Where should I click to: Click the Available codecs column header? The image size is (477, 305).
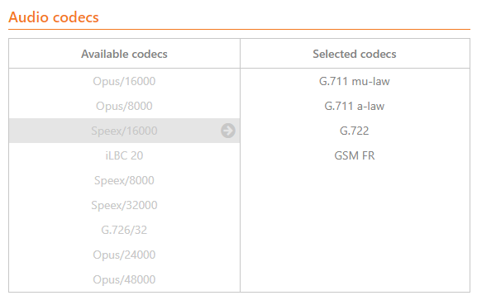124,54
